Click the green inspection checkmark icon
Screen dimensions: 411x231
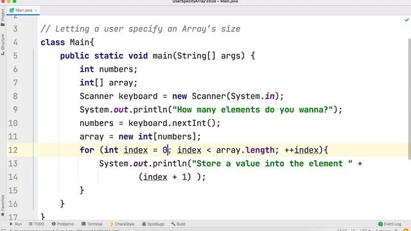(x=407, y=20)
